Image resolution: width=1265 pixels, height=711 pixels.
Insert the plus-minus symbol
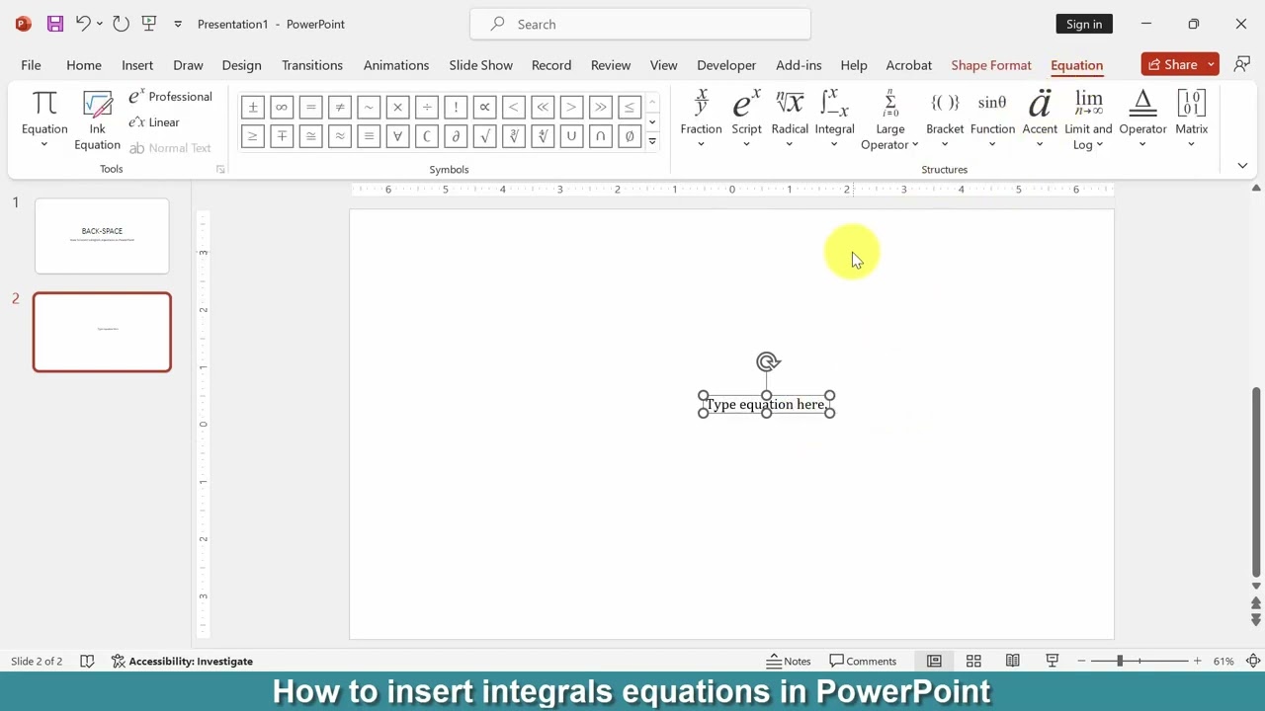(253, 107)
